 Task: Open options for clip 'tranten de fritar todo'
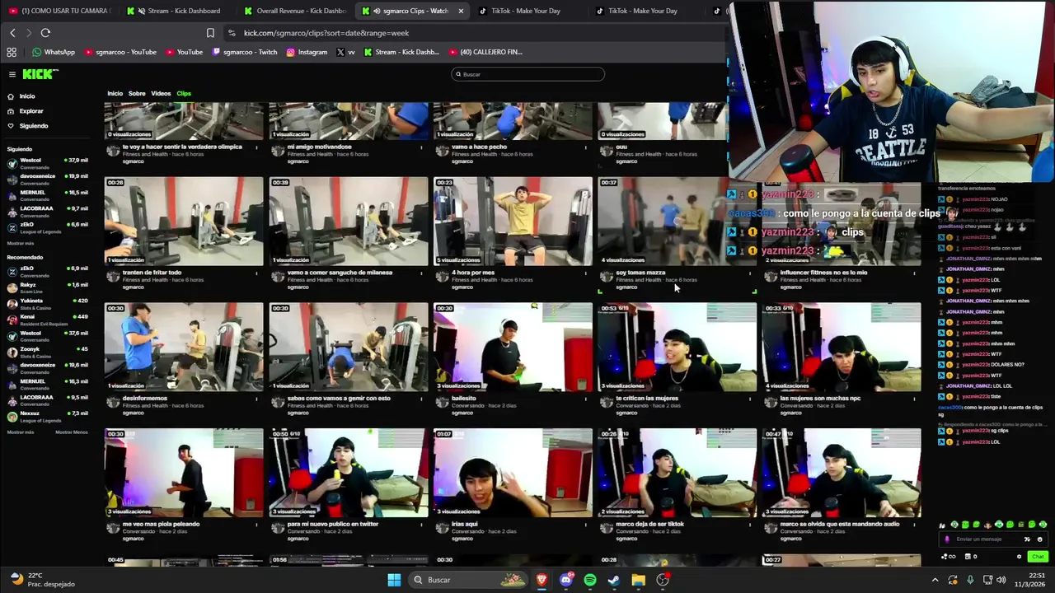click(x=256, y=273)
